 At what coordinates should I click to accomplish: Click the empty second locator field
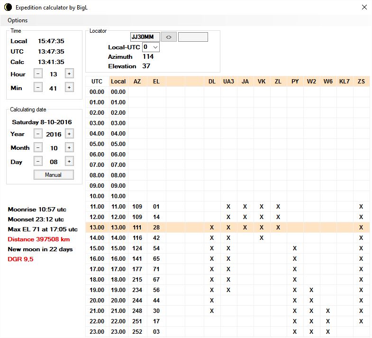(193, 37)
